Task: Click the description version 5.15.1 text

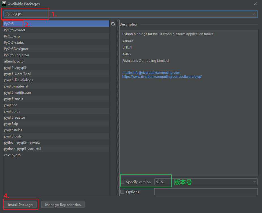Action: [127, 48]
